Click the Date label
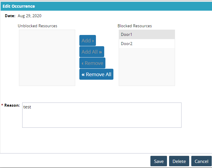 coord(10,16)
